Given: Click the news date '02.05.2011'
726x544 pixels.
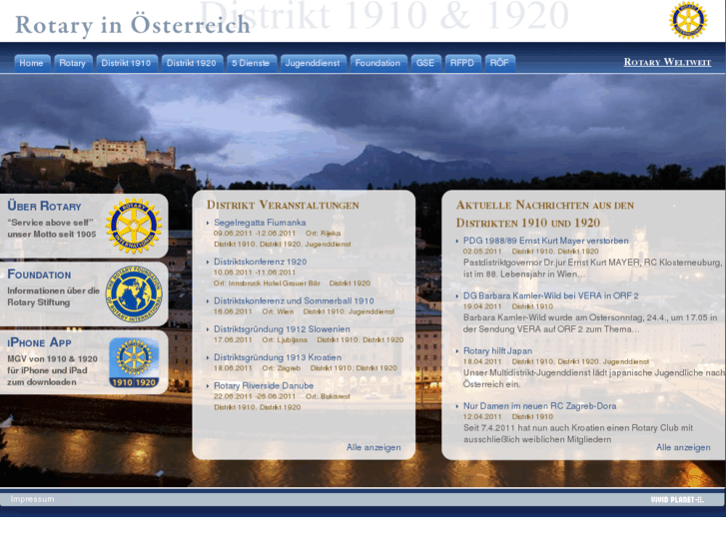Looking at the screenshot, I should [482, 252].
